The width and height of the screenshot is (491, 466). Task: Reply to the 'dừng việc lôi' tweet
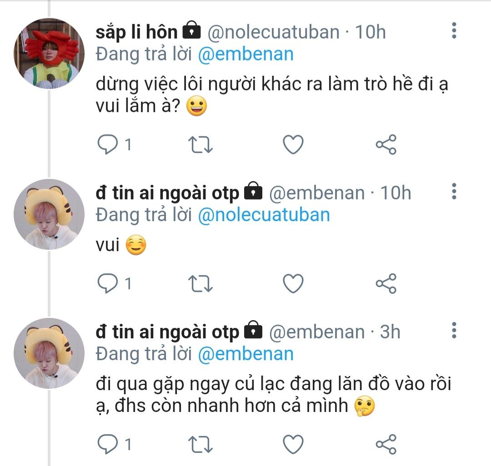pos(108,145)
